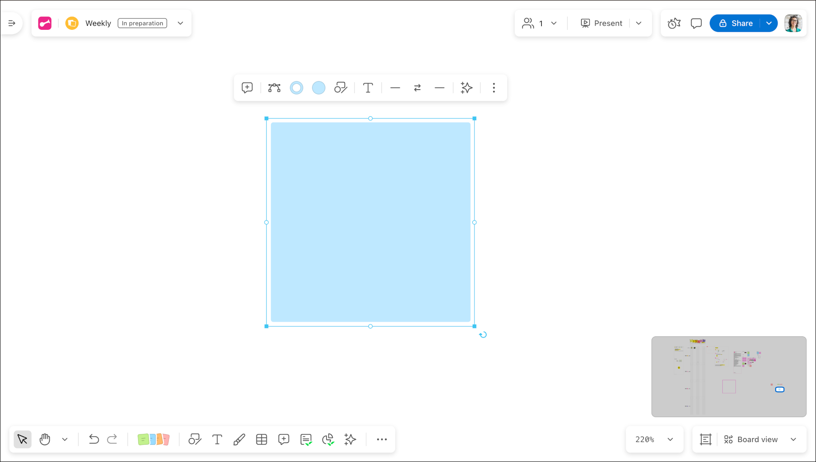Viewport: 816px width, 462px height.
Task: Open the blue fill color swatch
Action: [318, 88]
